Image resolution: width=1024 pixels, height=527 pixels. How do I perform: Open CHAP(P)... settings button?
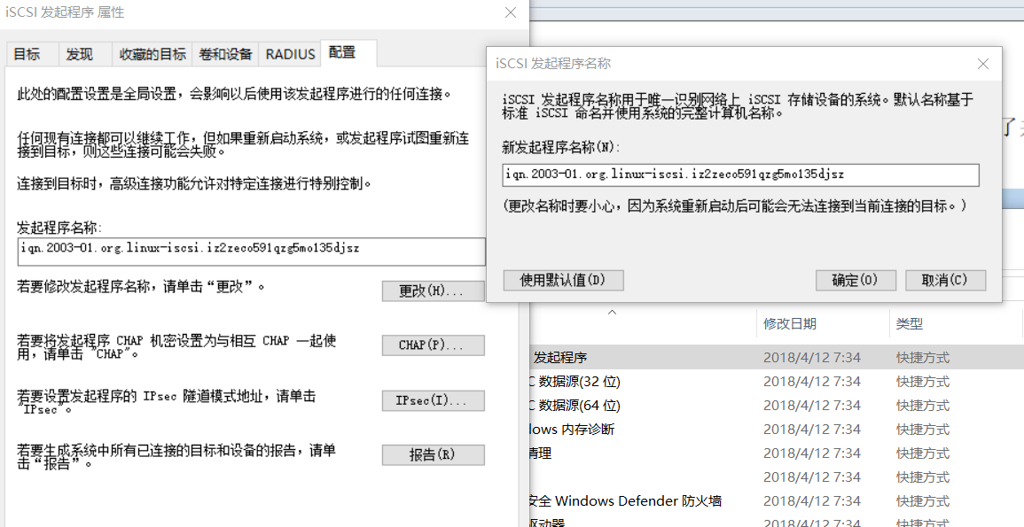433,345
